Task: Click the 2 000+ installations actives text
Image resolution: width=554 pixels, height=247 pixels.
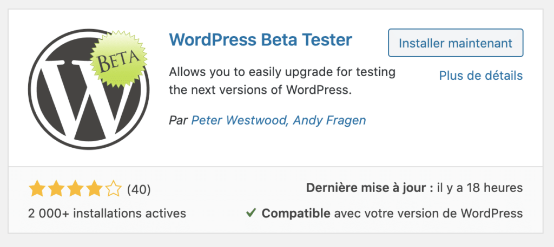Action: point(107,213)
